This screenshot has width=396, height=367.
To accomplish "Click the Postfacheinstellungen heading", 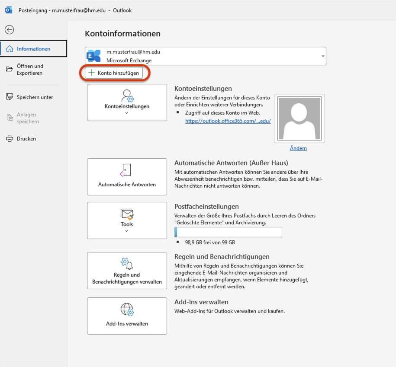I will coord(206,206).
